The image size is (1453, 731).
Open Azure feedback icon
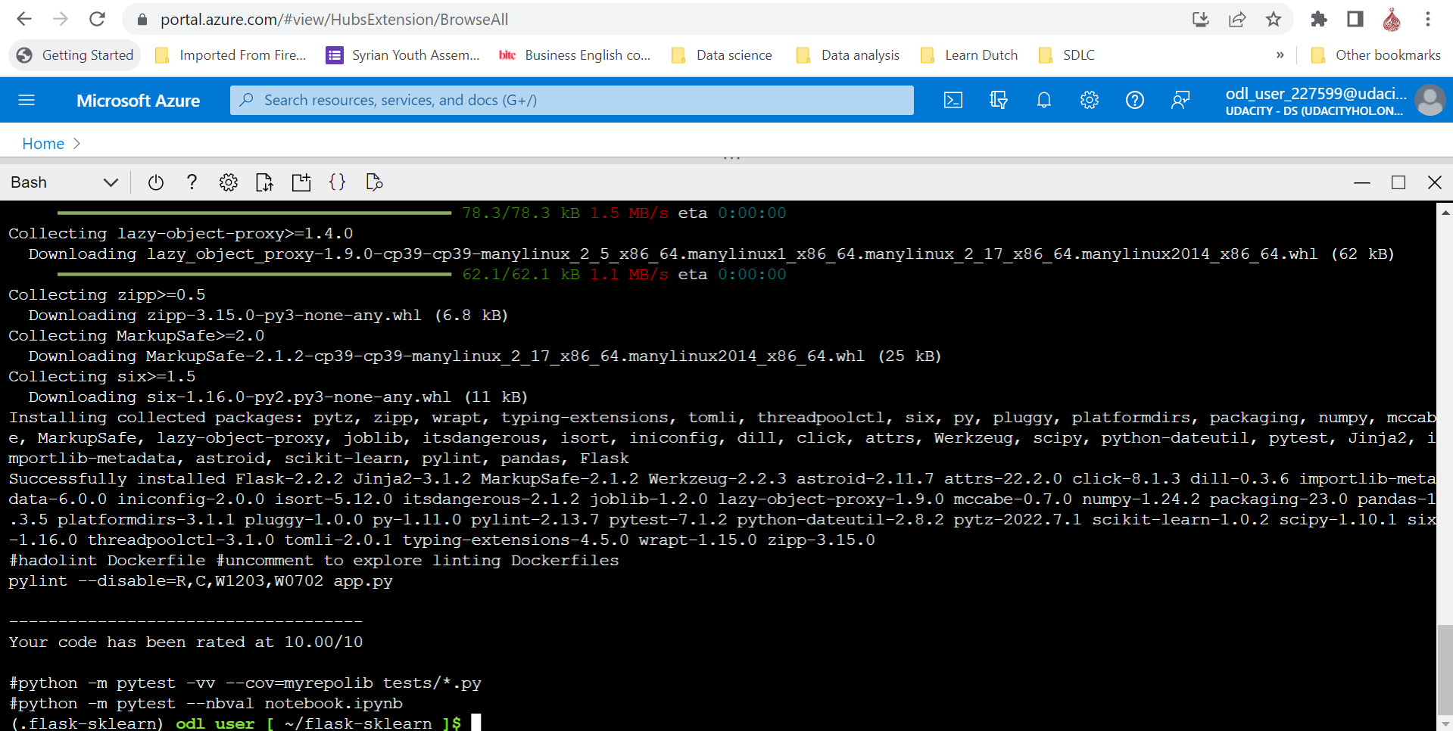(x=1180, y=100)
